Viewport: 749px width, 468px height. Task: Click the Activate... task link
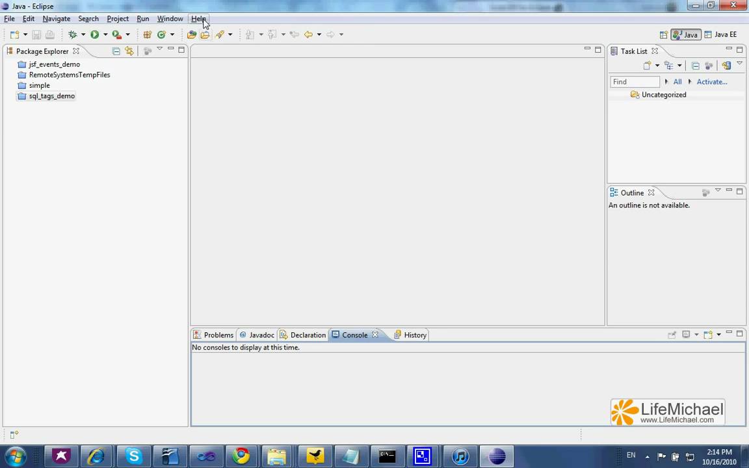click(x=712, y=82)
